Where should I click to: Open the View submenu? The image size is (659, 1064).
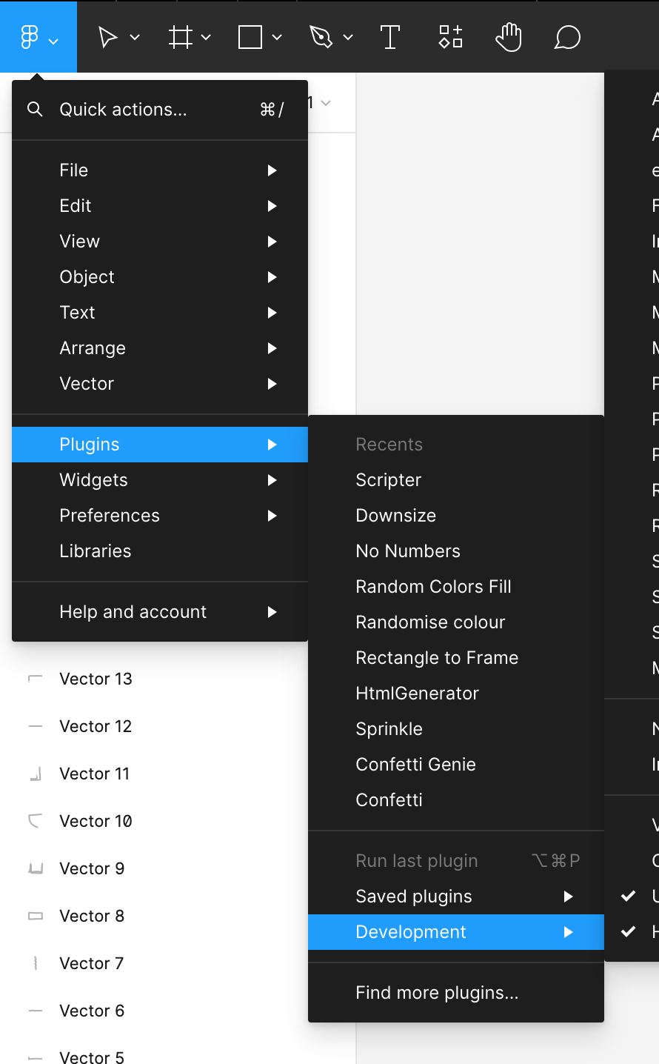[x=160, y=242]
